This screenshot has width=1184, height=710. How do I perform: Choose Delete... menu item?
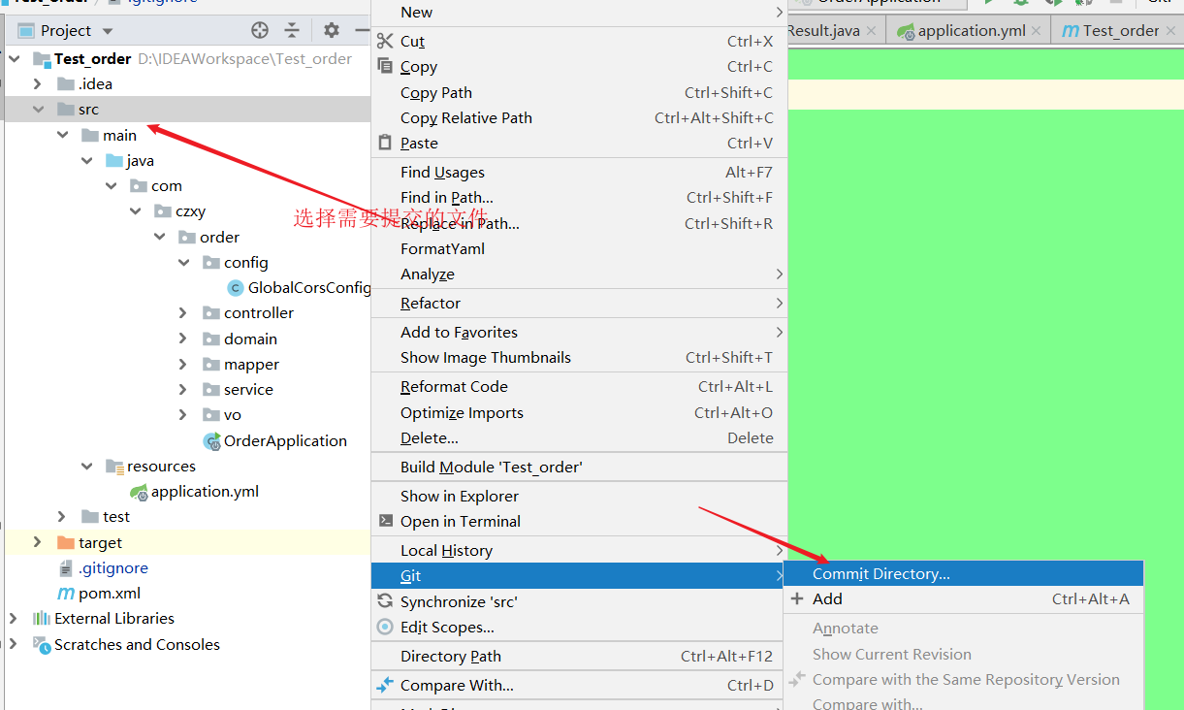coord(578,437)
